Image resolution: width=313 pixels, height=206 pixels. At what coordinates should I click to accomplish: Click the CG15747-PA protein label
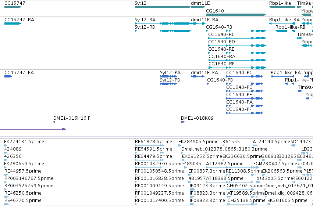pos(19,73)
